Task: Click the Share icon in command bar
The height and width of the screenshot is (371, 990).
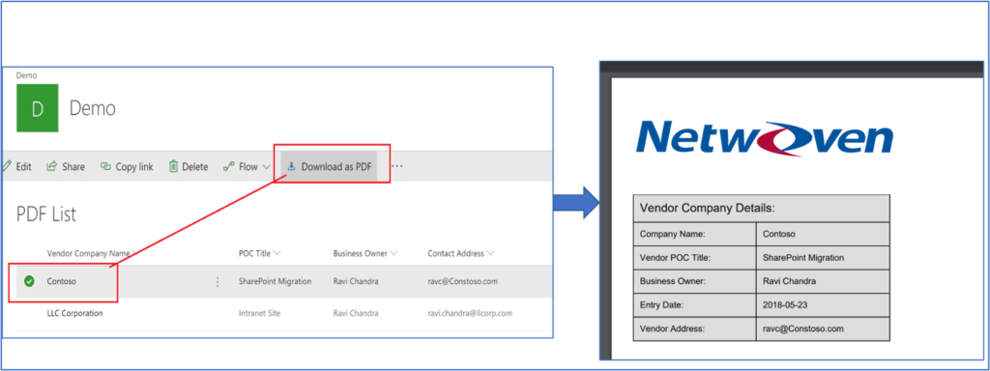Action: 52,166
